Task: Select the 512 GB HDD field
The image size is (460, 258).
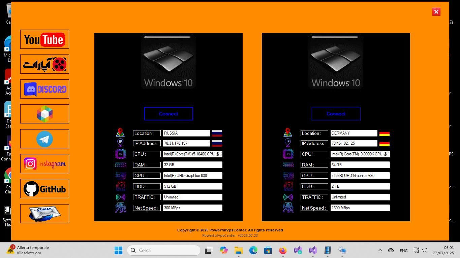Action: [193, 186]
